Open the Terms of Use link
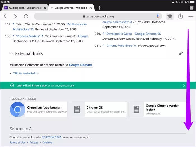 tap(18, 143)
